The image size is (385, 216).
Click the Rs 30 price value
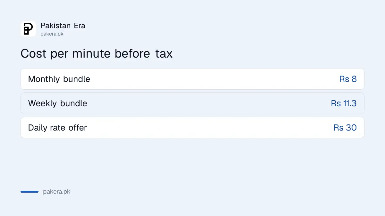tap(345, 128)
